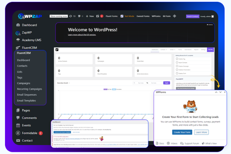Click the Learn More button
The image size is (231, 154).
[201, 132]
